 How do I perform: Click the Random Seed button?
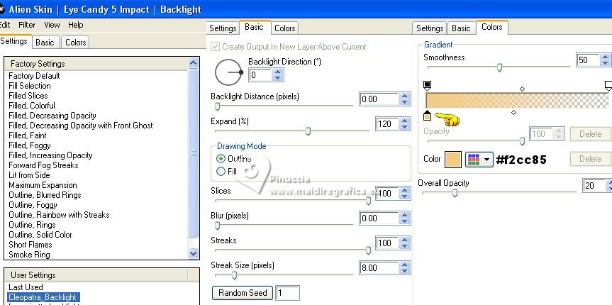(243, 293)
